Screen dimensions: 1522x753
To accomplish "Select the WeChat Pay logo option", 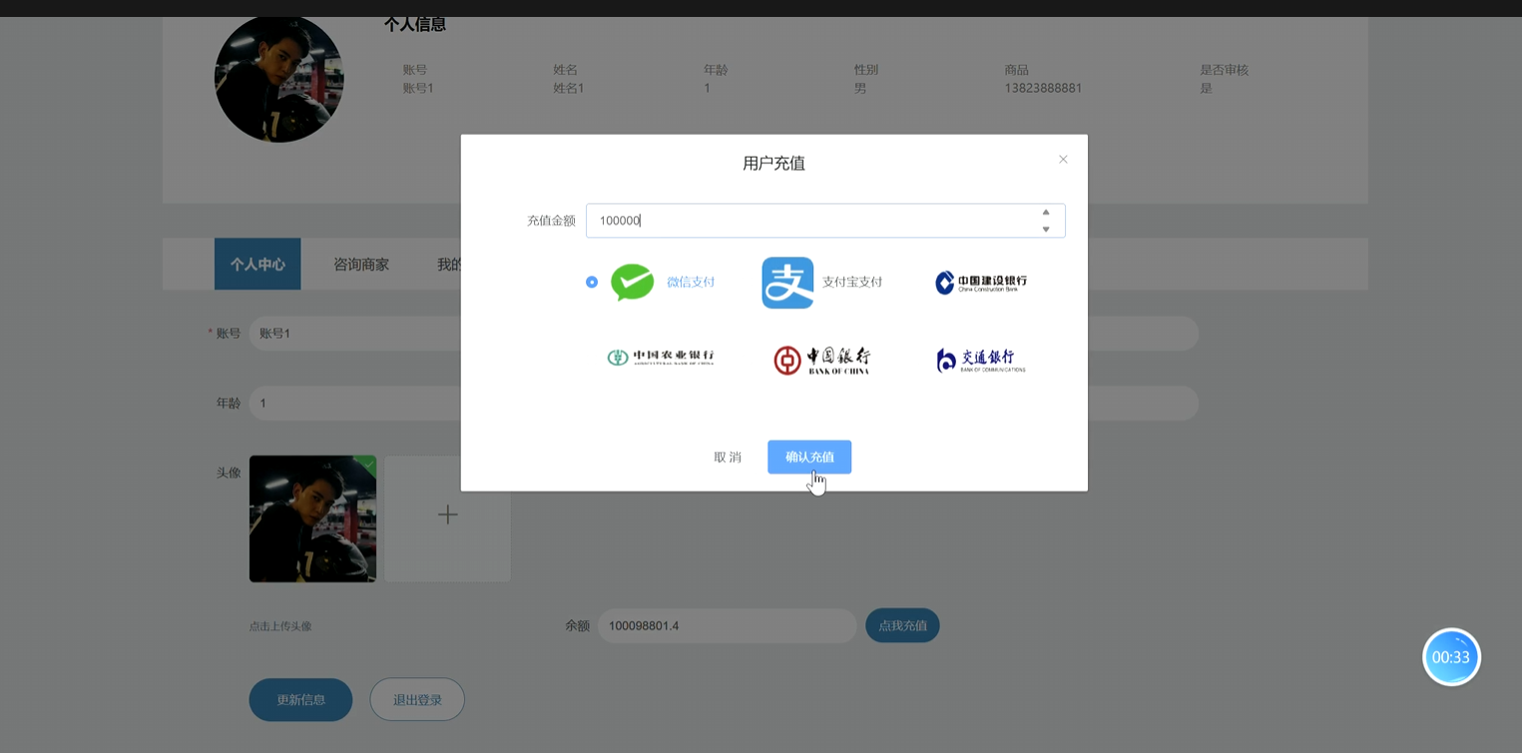I will pyautogui.click(x=632, y=282).
